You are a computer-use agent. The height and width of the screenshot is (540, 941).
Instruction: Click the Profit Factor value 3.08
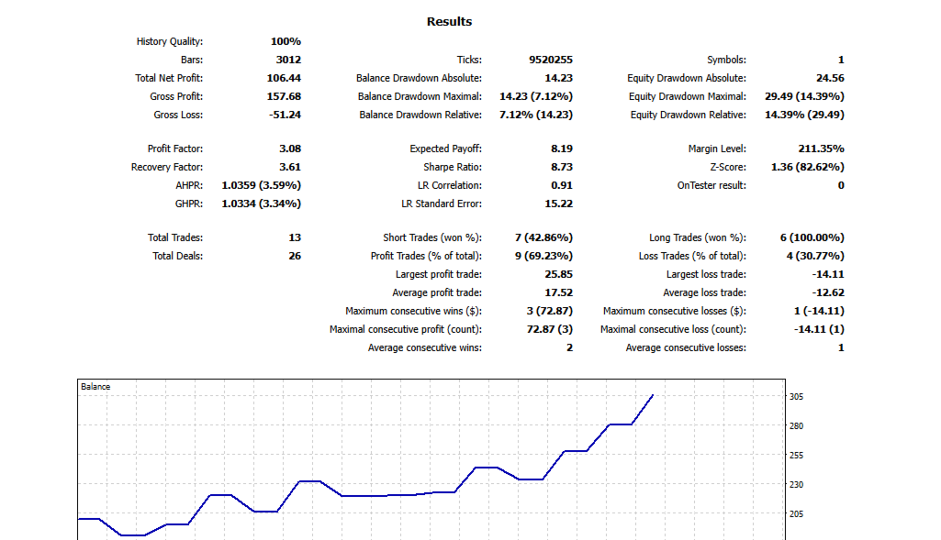pos(290,149)
